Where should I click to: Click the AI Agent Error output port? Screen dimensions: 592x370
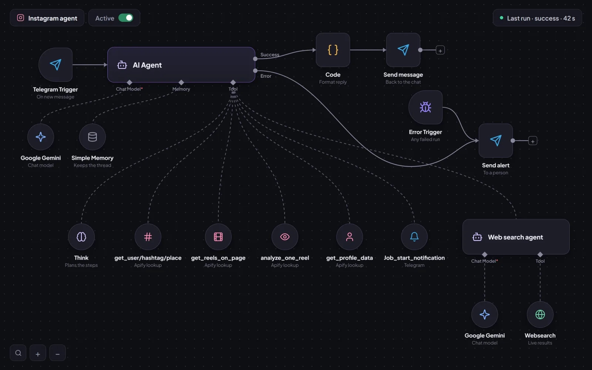[255, 71]
